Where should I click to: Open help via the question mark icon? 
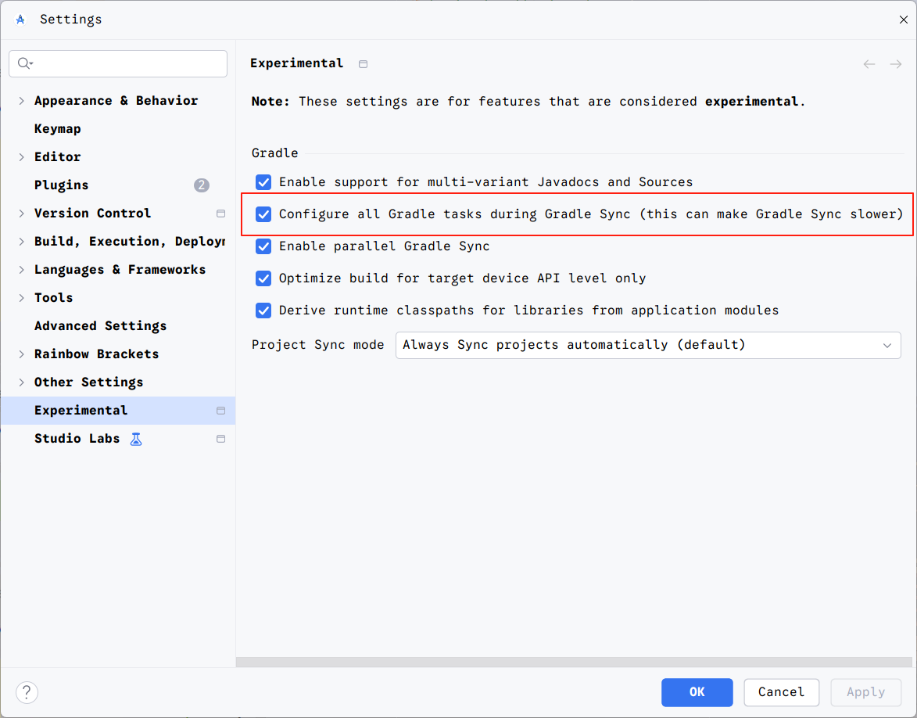pyautogui.click(x=27, y=692)
